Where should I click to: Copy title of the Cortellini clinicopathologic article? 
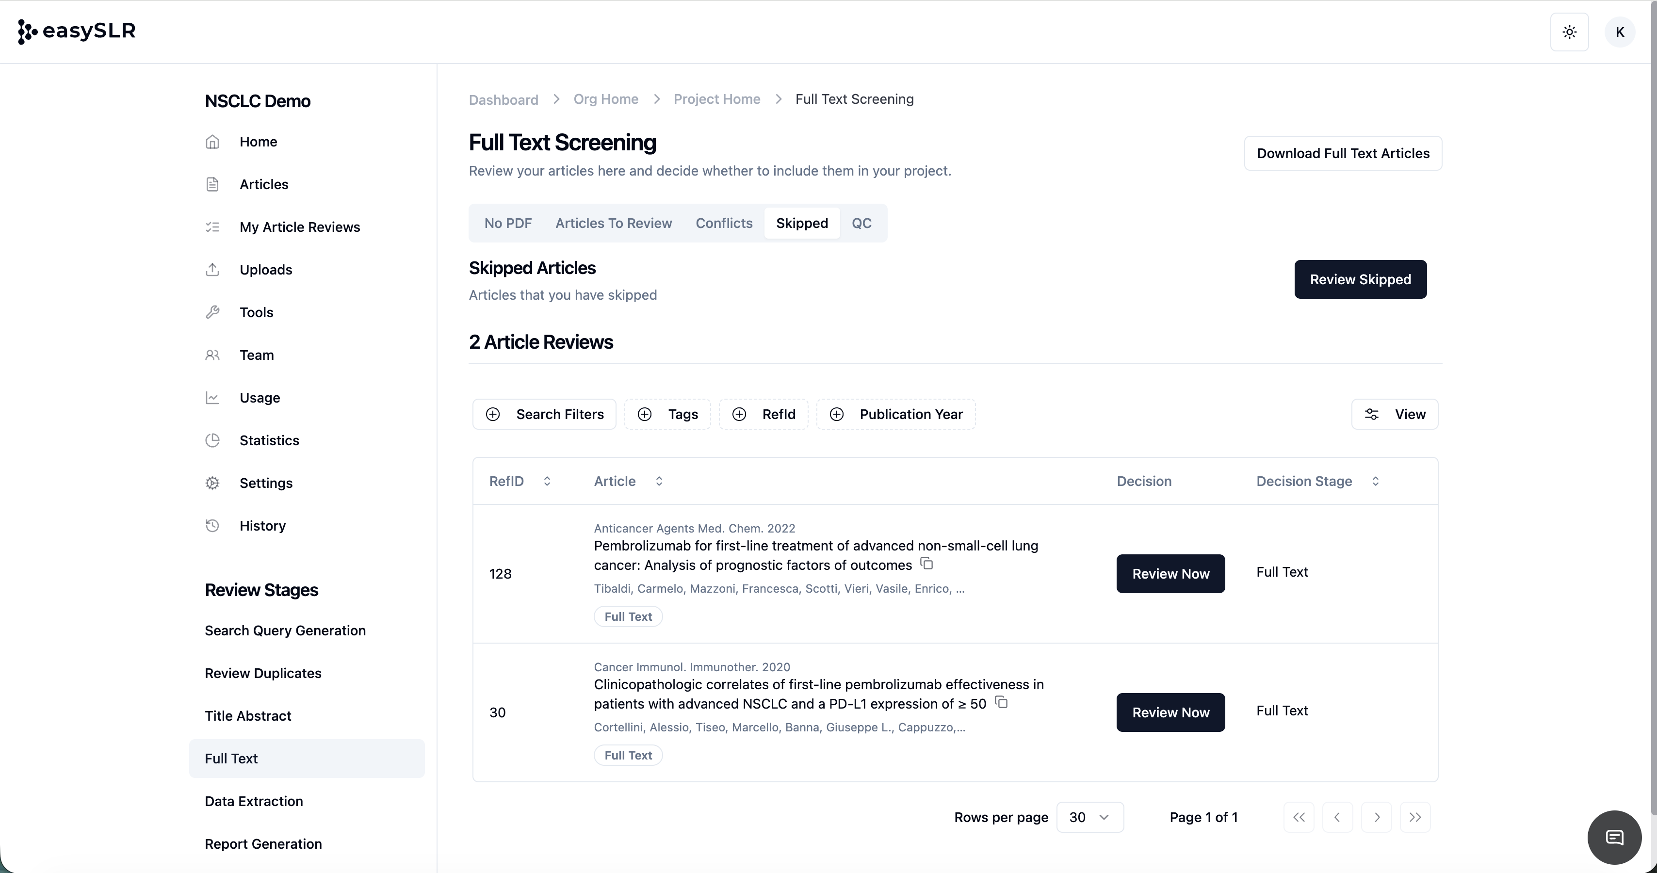click(1002, 702)
